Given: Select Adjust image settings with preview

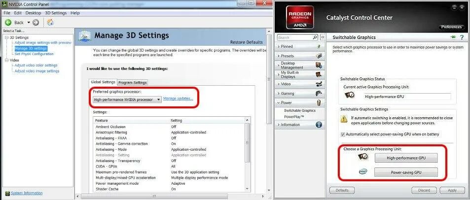Looking at the screenshot, I should pos(43,43).
